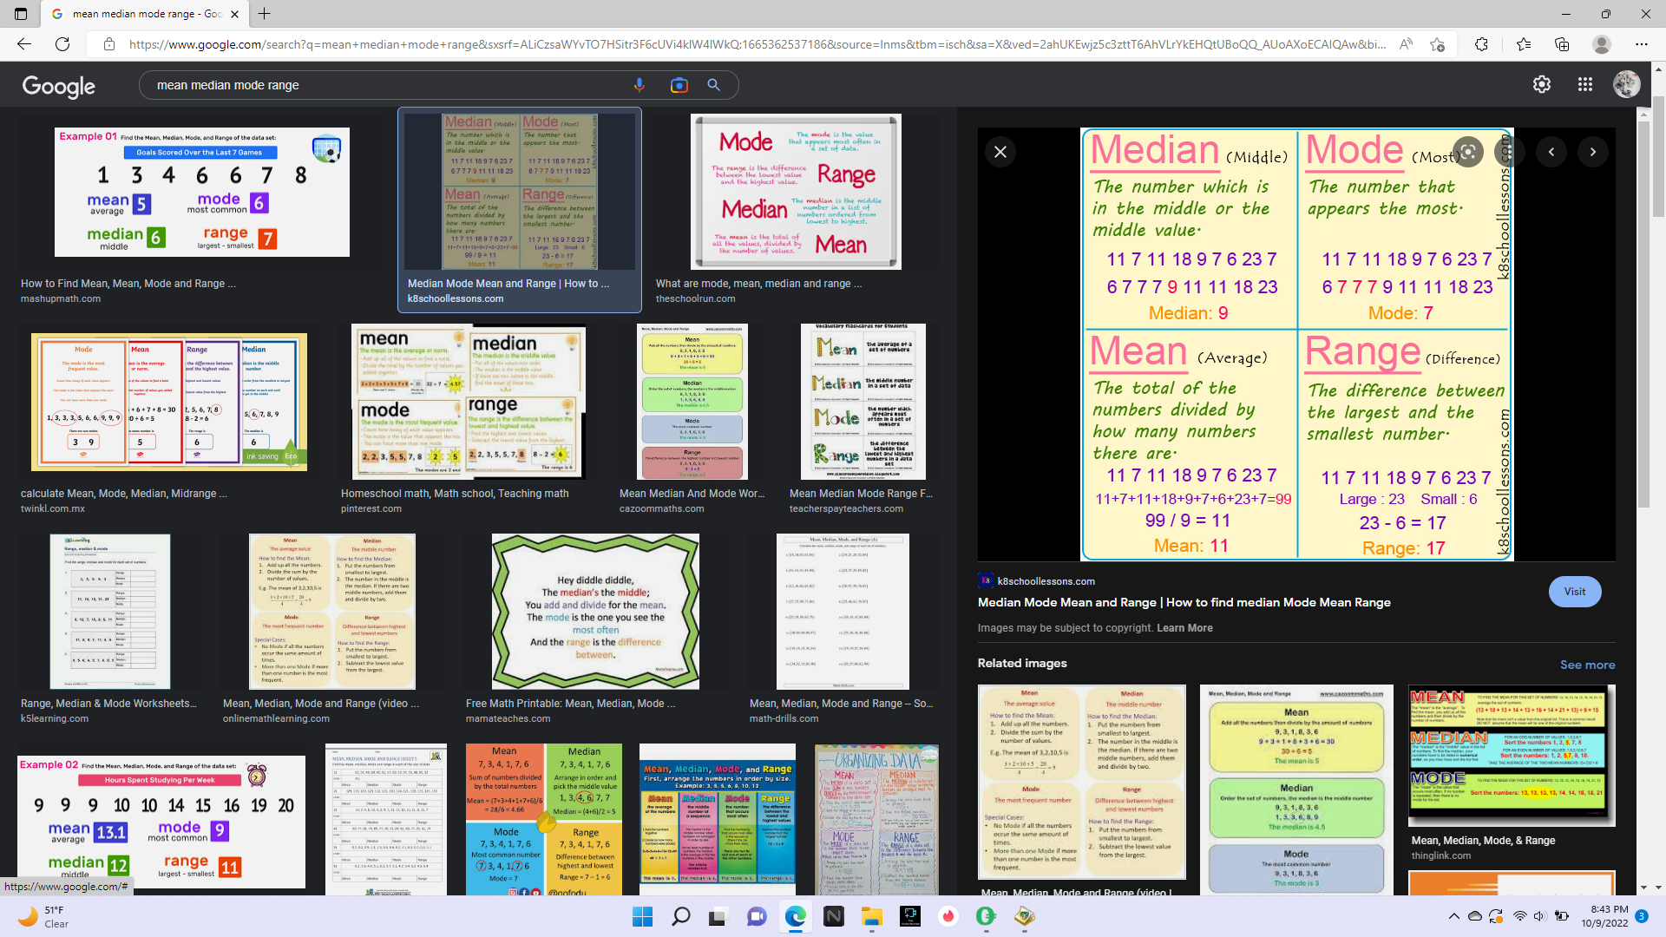Click the magnifier search button
This screenshot has width=1666, height=937.
pos(713,85)
